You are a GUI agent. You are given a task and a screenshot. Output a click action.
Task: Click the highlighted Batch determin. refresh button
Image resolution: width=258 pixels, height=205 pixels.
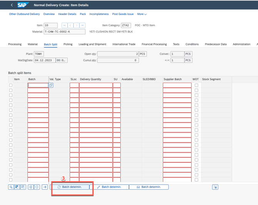coord(70,187)
